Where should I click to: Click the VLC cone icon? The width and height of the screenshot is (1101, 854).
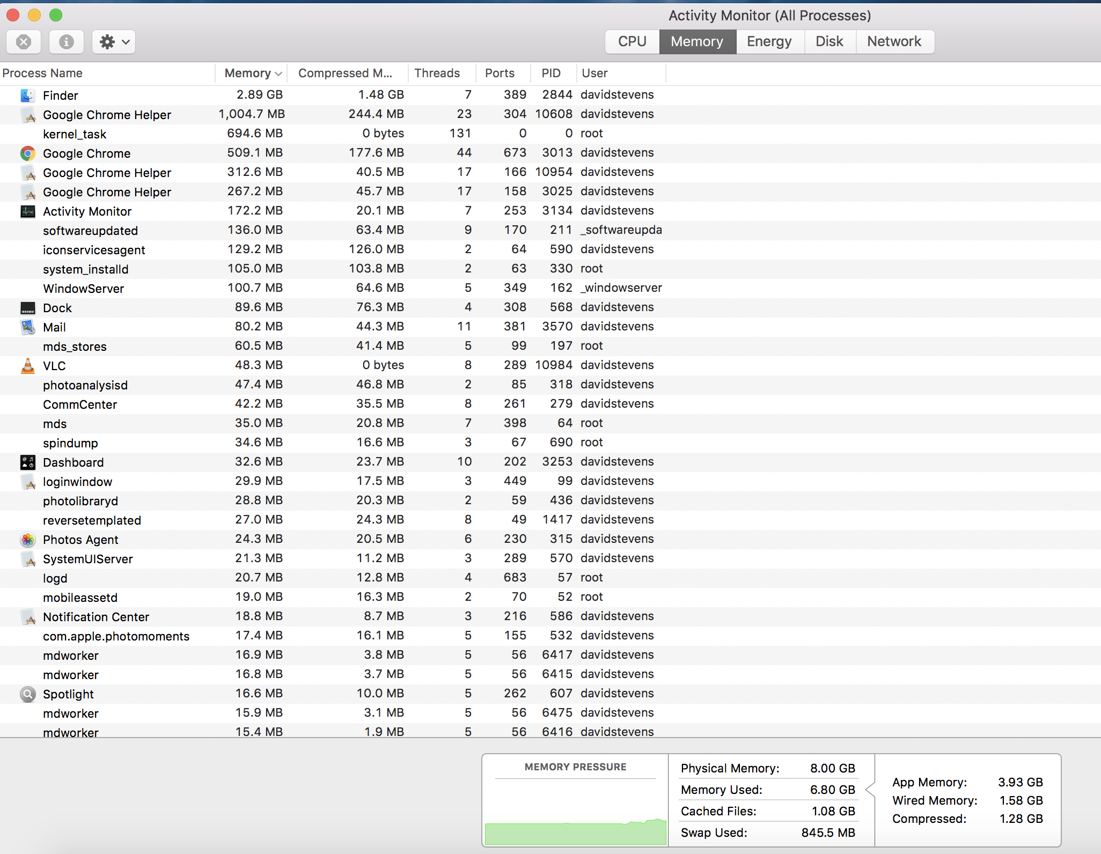coord(28,366)
